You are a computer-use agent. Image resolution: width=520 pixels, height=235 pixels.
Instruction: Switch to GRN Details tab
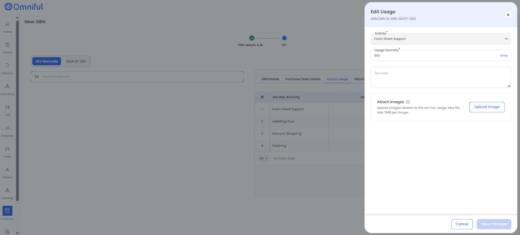coord(270,79)
